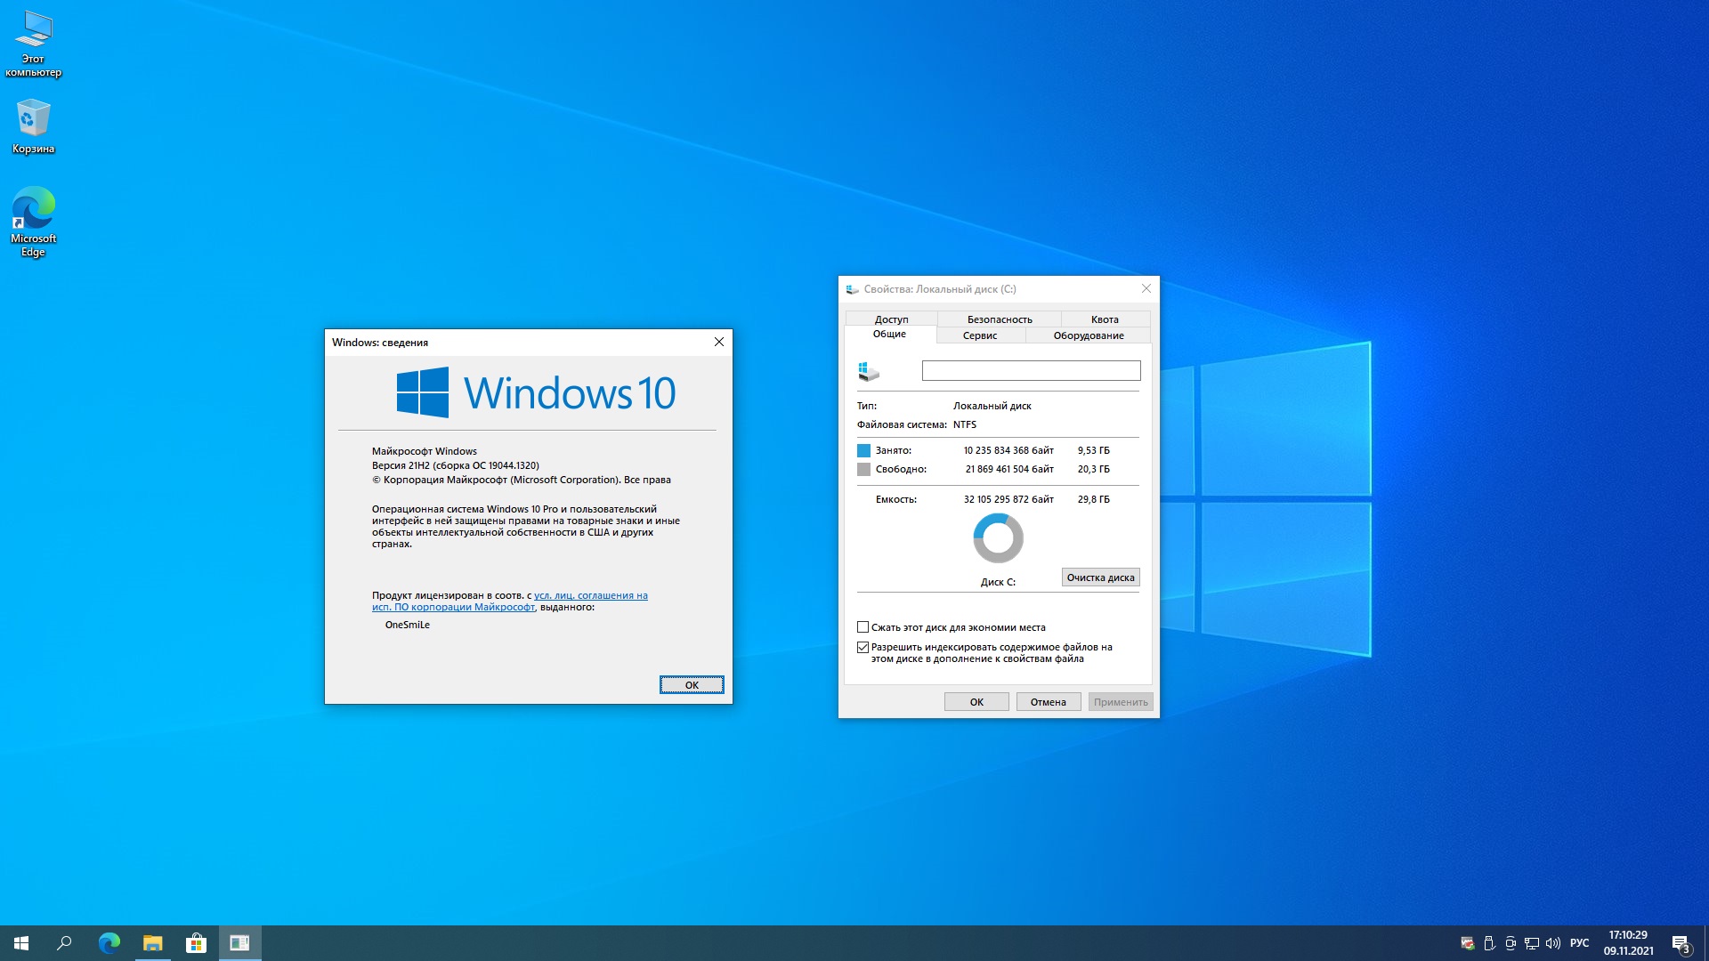Viewport: 1709px width, 961px height.
Task: Switch to the Безопасность tab
Action: tap(999, 319)
